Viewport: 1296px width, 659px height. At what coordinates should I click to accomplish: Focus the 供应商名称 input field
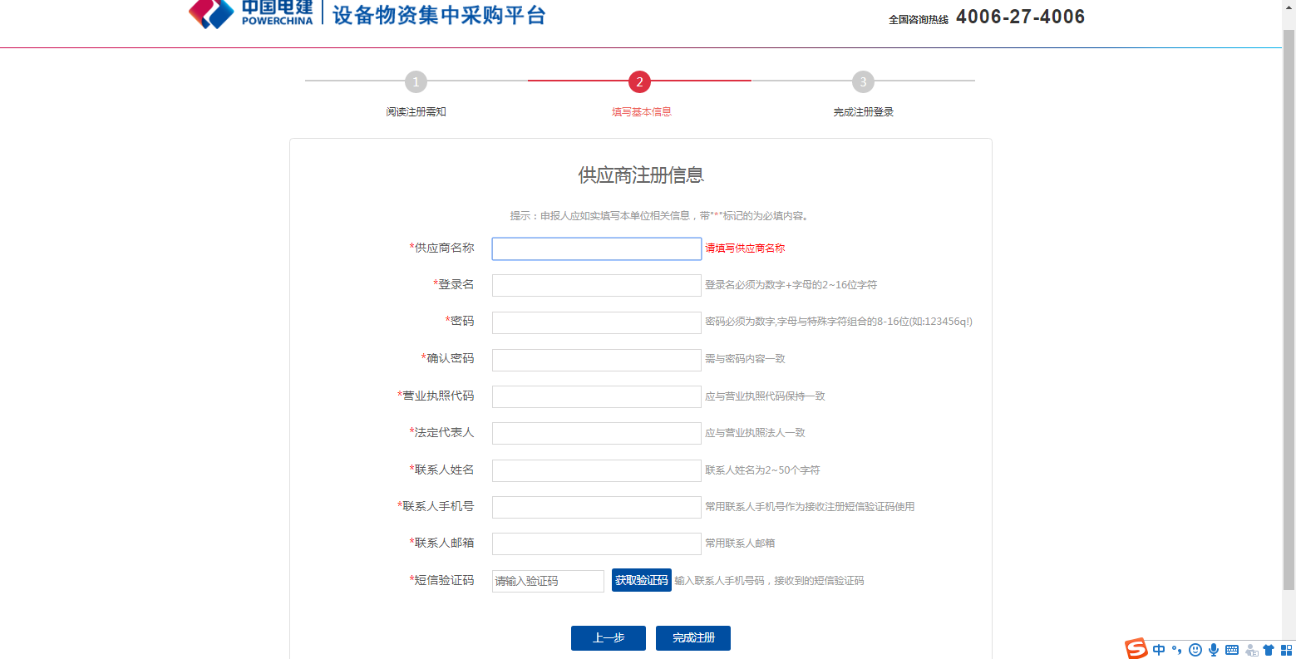(x=597, y=248)
